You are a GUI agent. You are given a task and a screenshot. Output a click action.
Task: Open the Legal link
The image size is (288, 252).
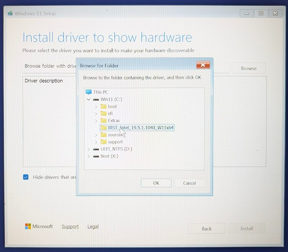(x=93, y=227)
